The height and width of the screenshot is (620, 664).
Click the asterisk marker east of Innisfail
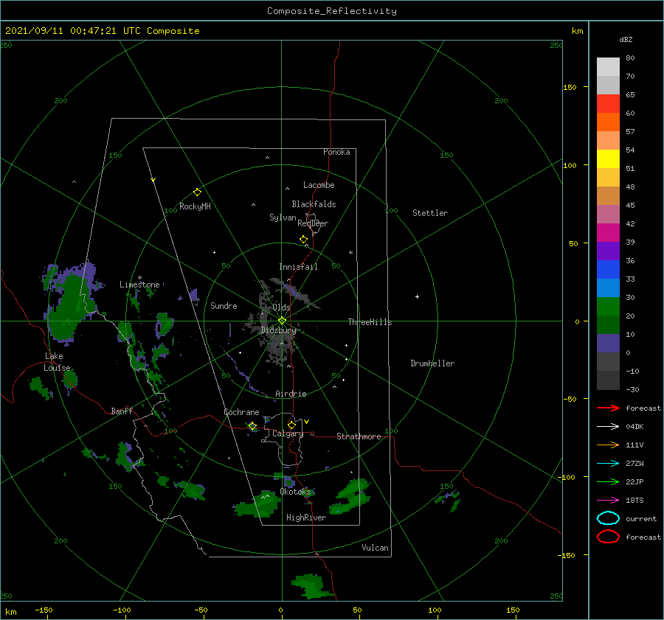tap(350, 253)
